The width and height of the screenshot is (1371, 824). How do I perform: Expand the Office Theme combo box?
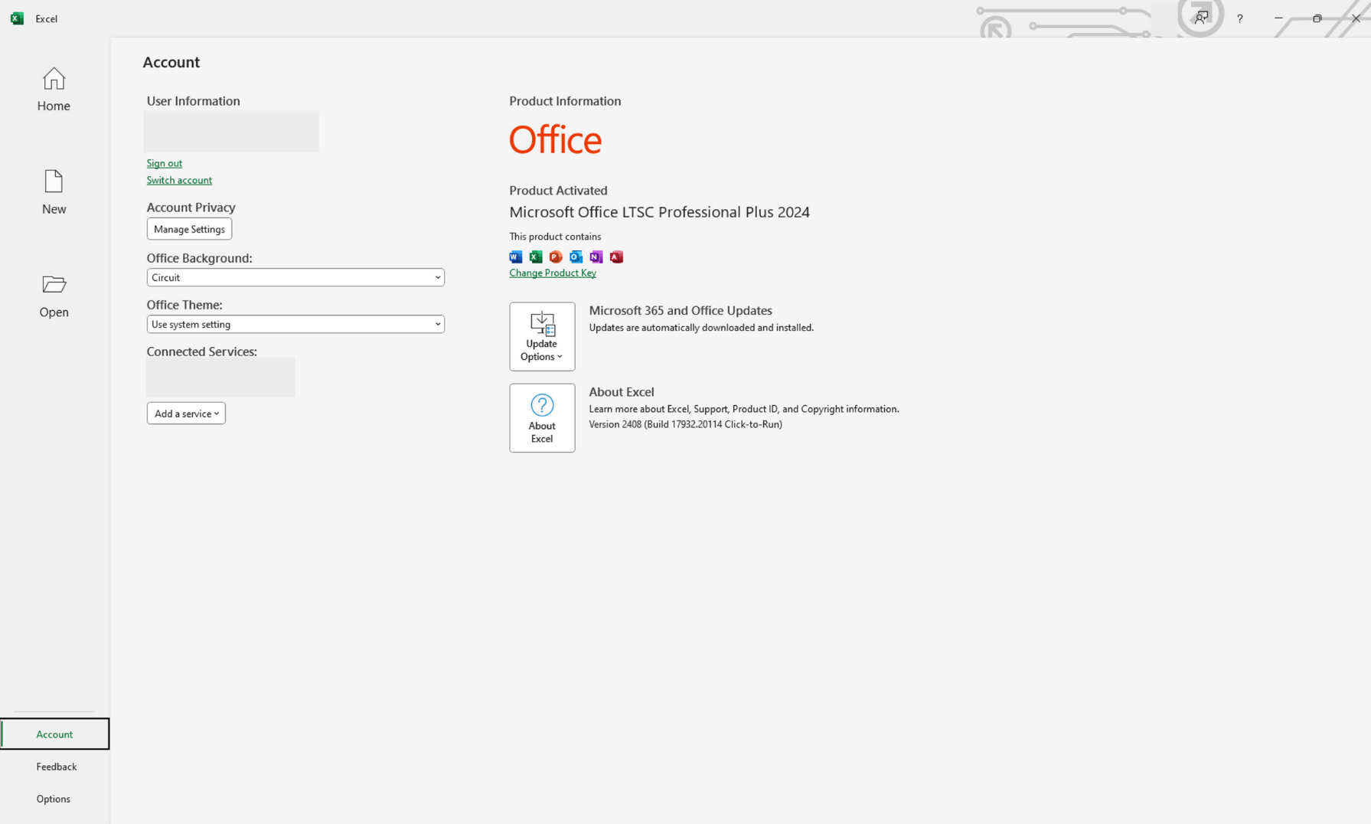click(295, 325)
